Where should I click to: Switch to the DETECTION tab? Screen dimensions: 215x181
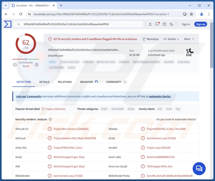[x=24, y=82]
